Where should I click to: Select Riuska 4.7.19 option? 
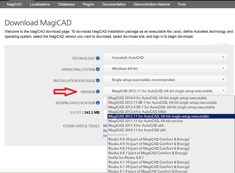coord(171,162)
